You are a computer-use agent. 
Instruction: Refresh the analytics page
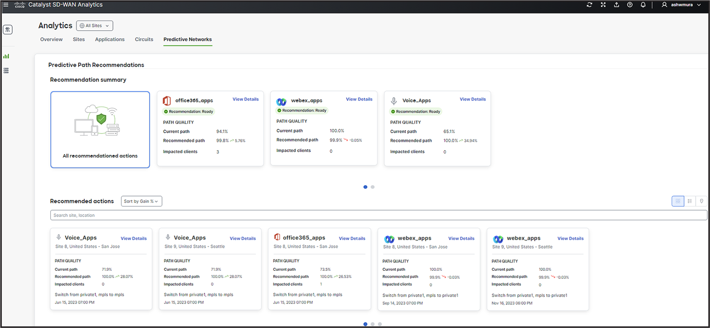pos(589,5)
